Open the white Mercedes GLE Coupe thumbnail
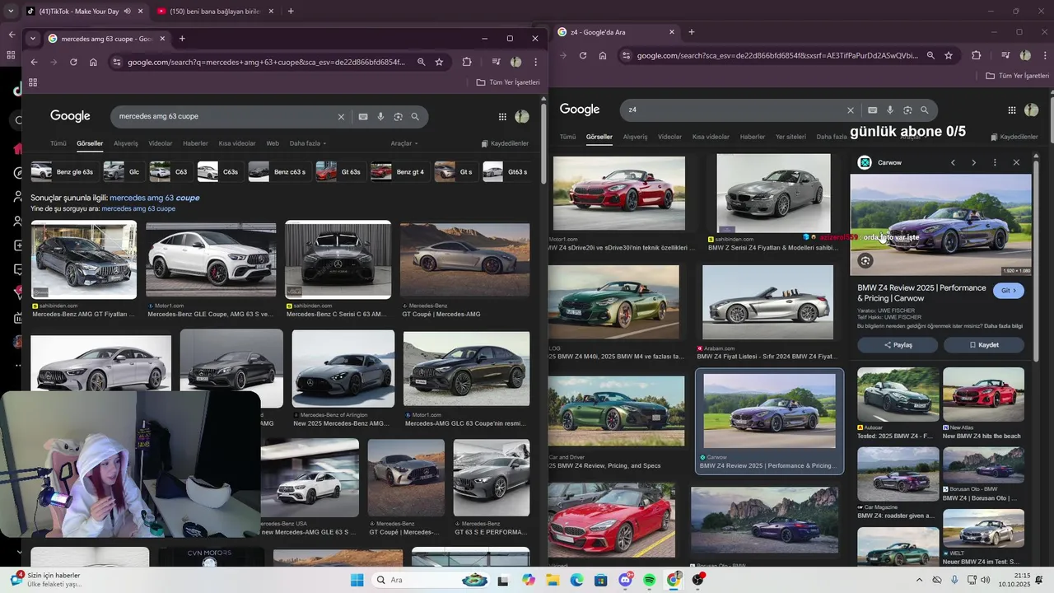 [x=211, y=259]
